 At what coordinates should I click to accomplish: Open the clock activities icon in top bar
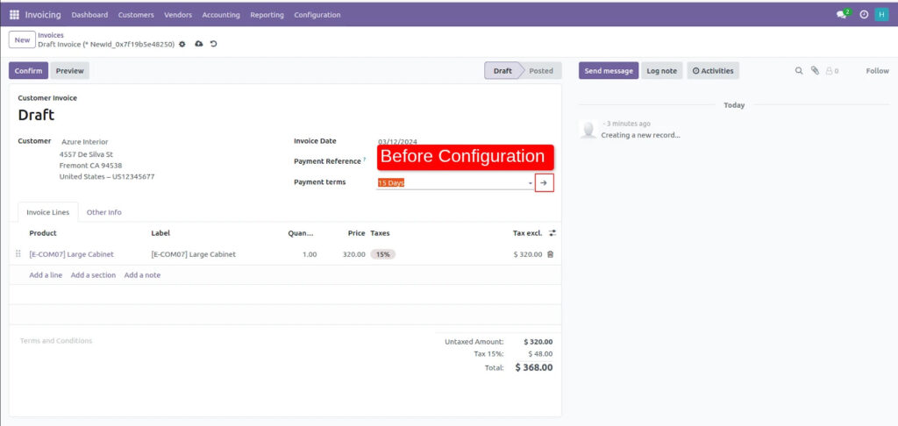[864, 15]
